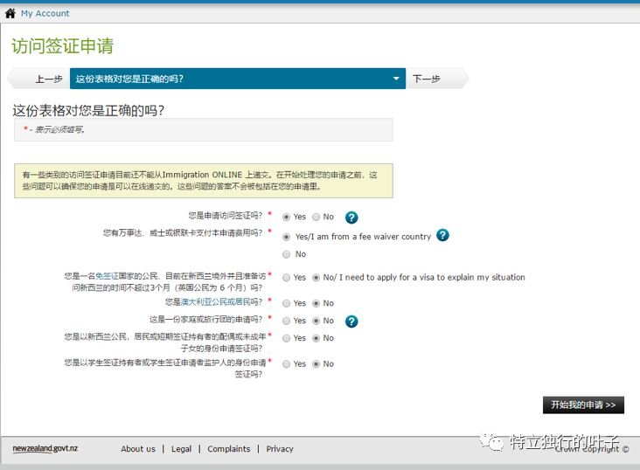Click 开始我的申请 button
The width and height of the screenshot is (640, 470).
point(583,405)
